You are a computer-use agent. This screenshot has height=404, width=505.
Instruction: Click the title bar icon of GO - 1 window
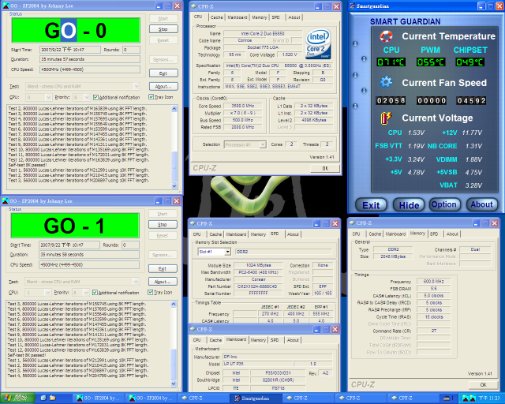(6, 201)
